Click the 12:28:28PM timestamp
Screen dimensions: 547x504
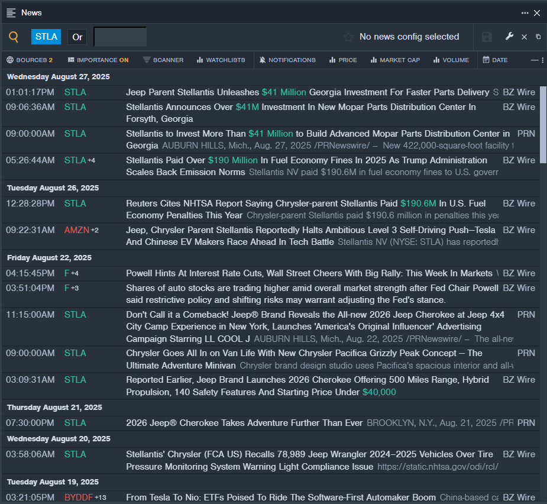(30, 203)
